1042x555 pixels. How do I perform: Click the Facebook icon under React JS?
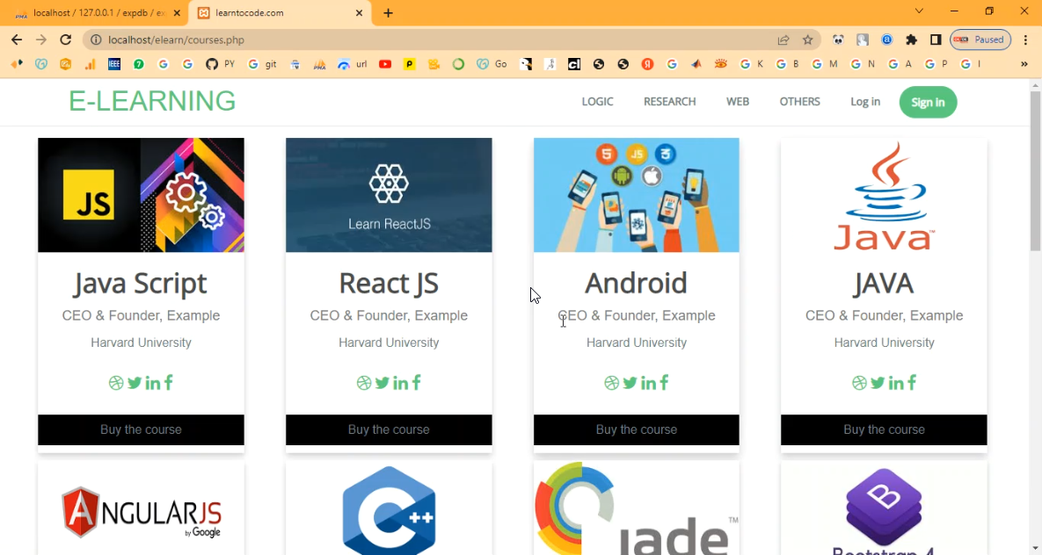point(416,382)
